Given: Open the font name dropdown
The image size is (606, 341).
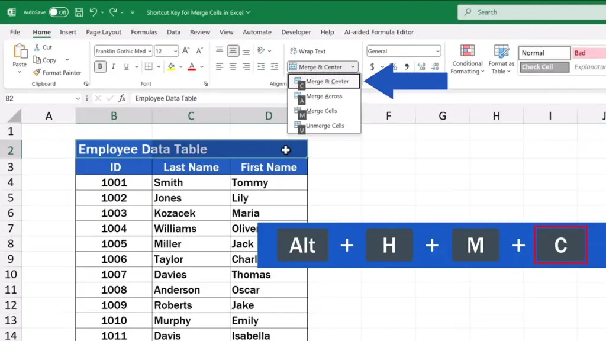Looking at the screenshot, I should pyautogui.click(x=150, y=52).
